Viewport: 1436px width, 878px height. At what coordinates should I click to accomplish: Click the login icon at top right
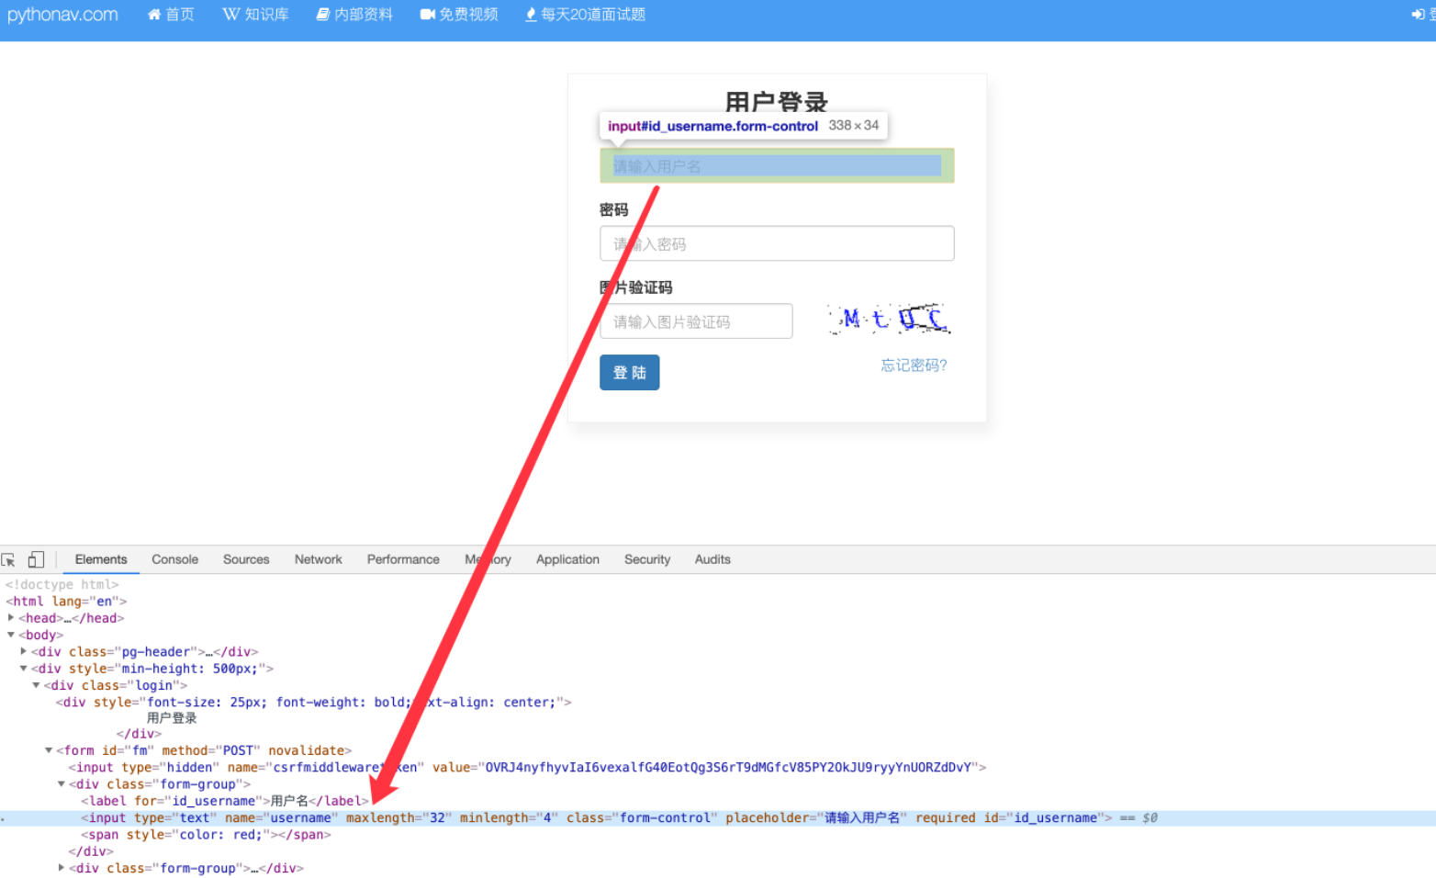pos(1419,15)
